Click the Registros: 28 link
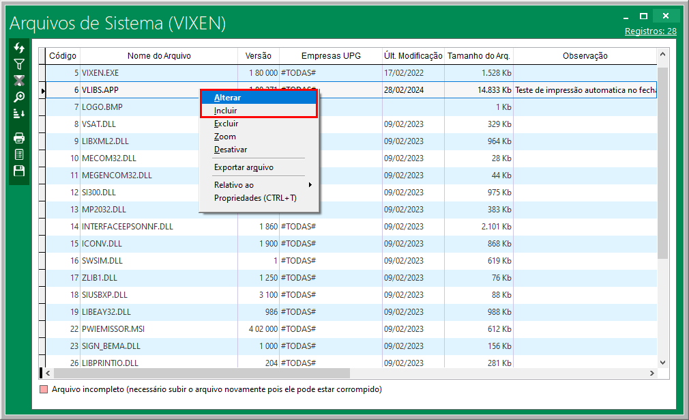Viewport: 689px width, 420px height. [650, 31]
